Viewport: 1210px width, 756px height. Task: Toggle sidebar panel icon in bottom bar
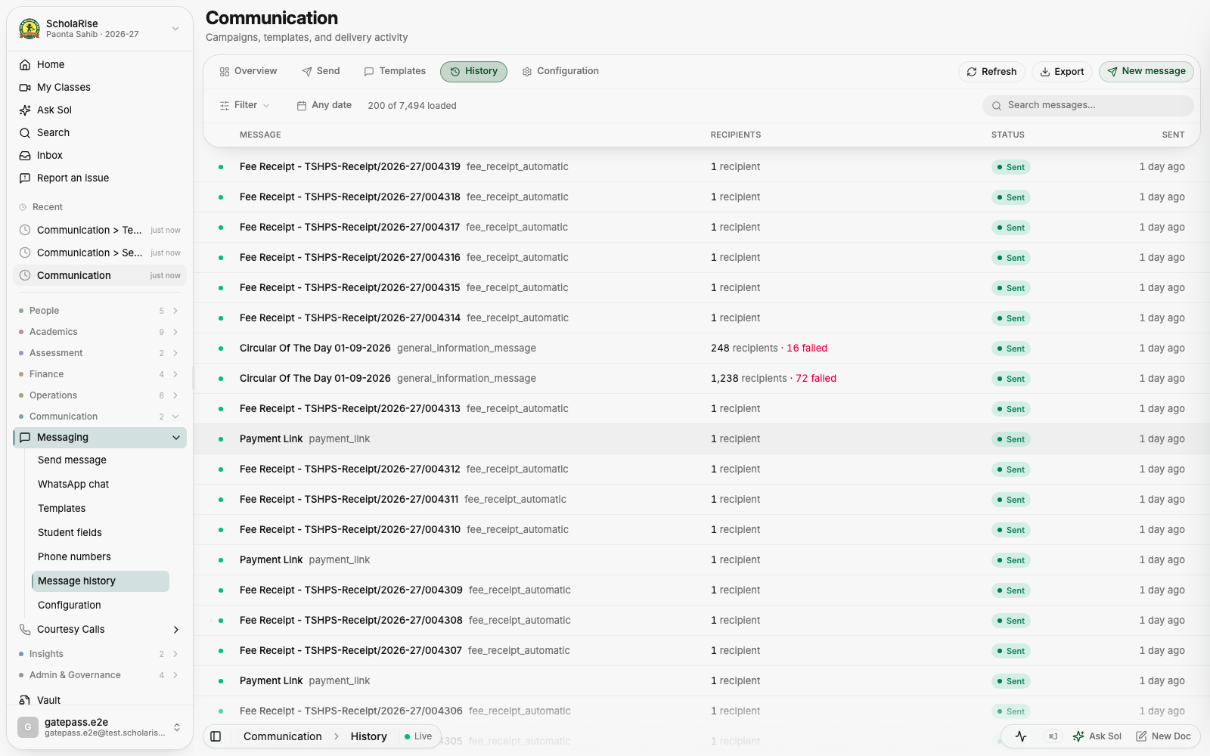216,736
